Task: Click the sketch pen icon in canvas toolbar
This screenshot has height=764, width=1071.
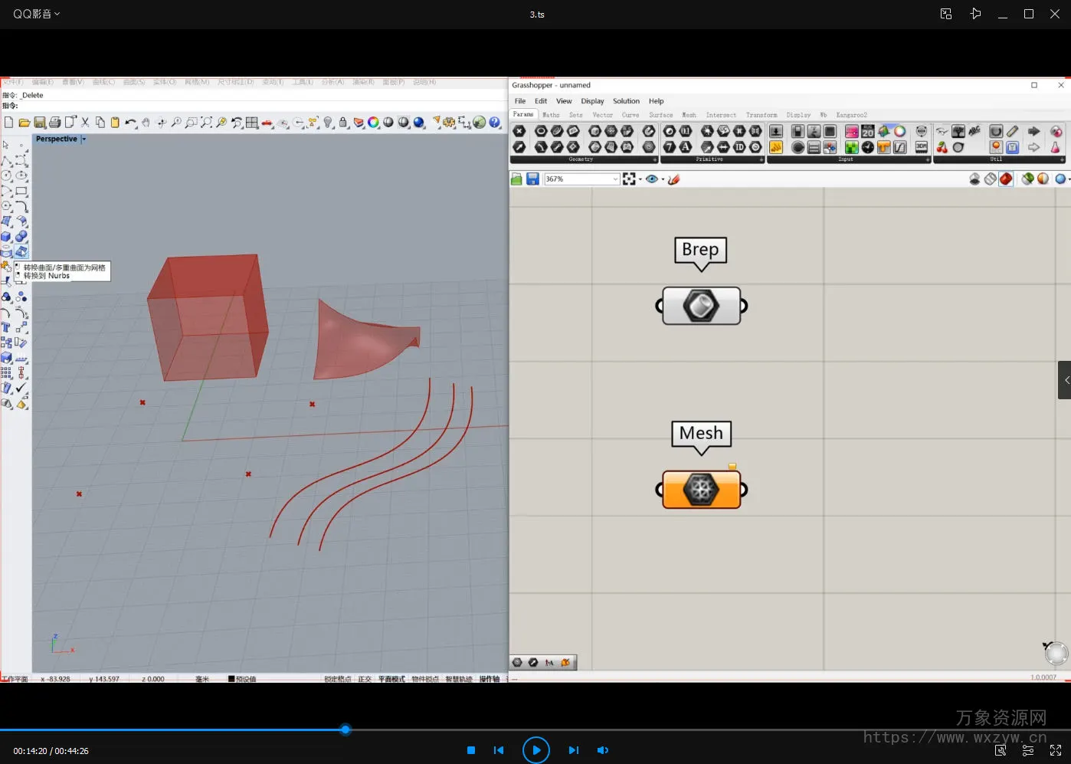Action: coord(674,179)
